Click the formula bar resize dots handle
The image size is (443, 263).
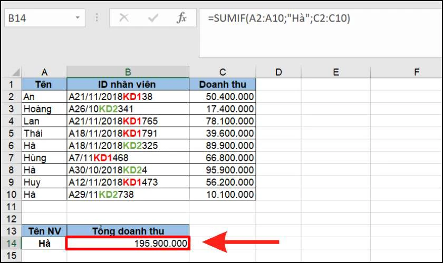pyautogui.click(x=97, y=17)
